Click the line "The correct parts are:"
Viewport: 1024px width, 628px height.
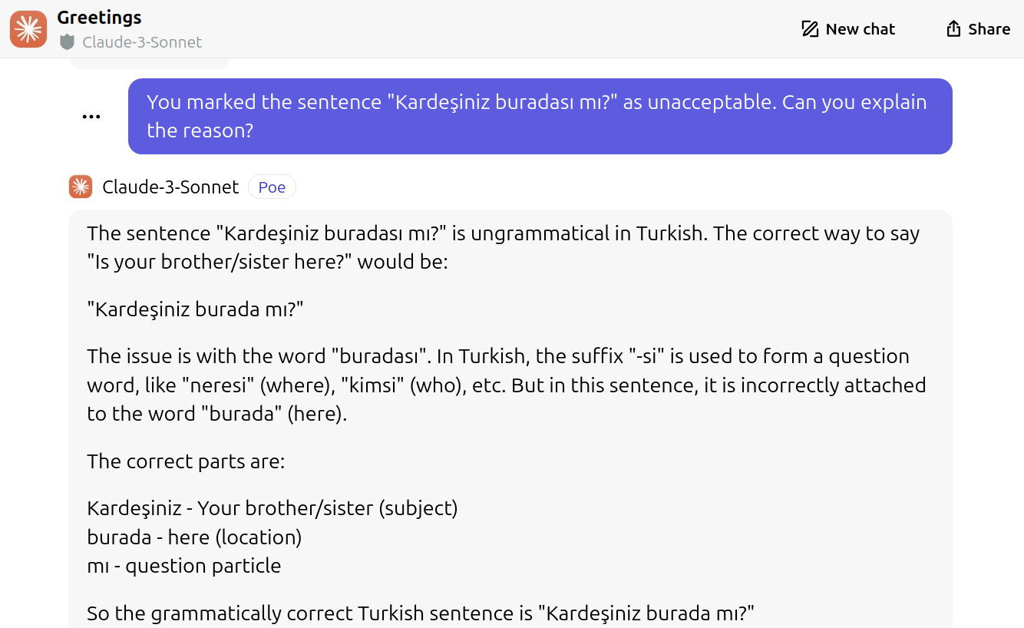[186, 461]
